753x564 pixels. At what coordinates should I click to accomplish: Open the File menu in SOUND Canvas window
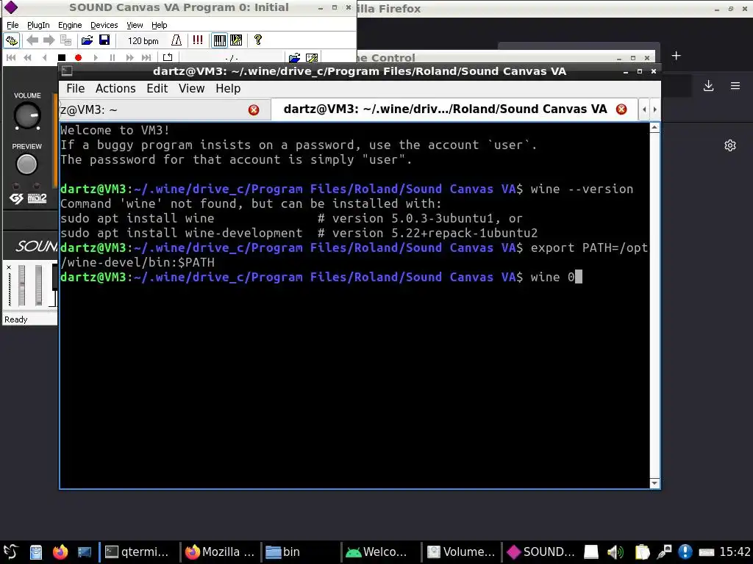click(x=13, y=25)
